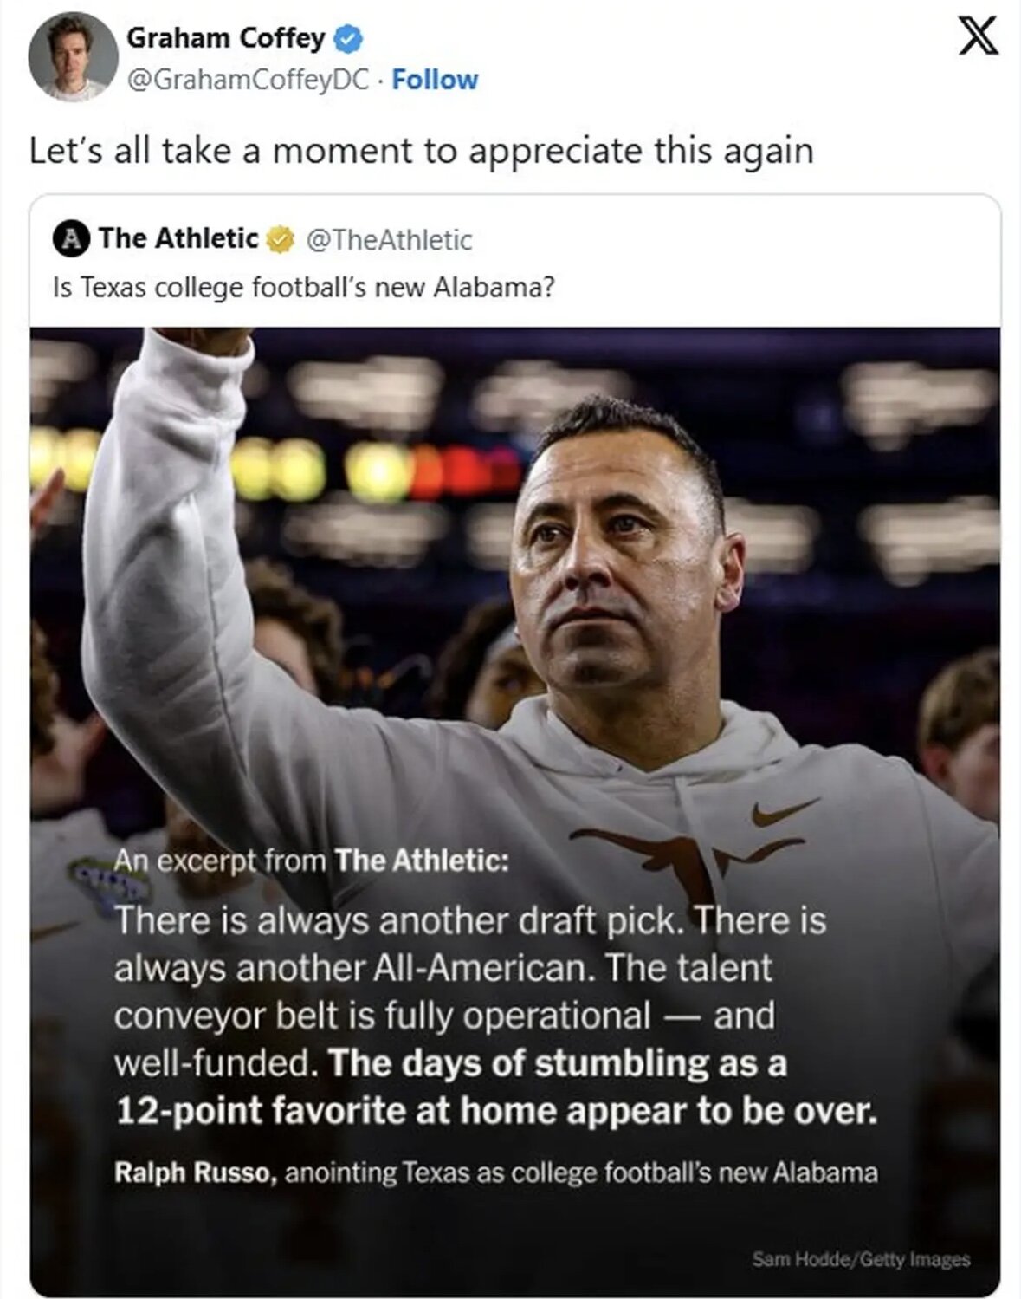The width and height of the screenshot is (1021, 1299).
Task: Click 'An excerpt from The Athletic' heading
Action: (x=310, y=861)
